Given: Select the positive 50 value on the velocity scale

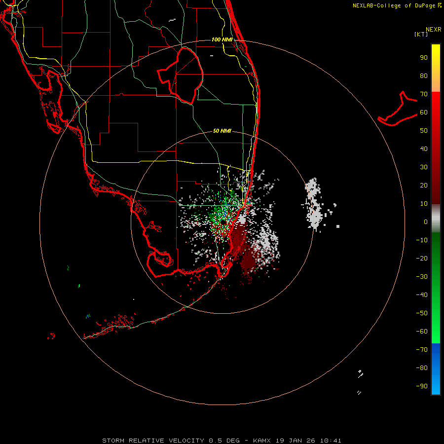Looking at the screenshot, I should pos(424,131).
